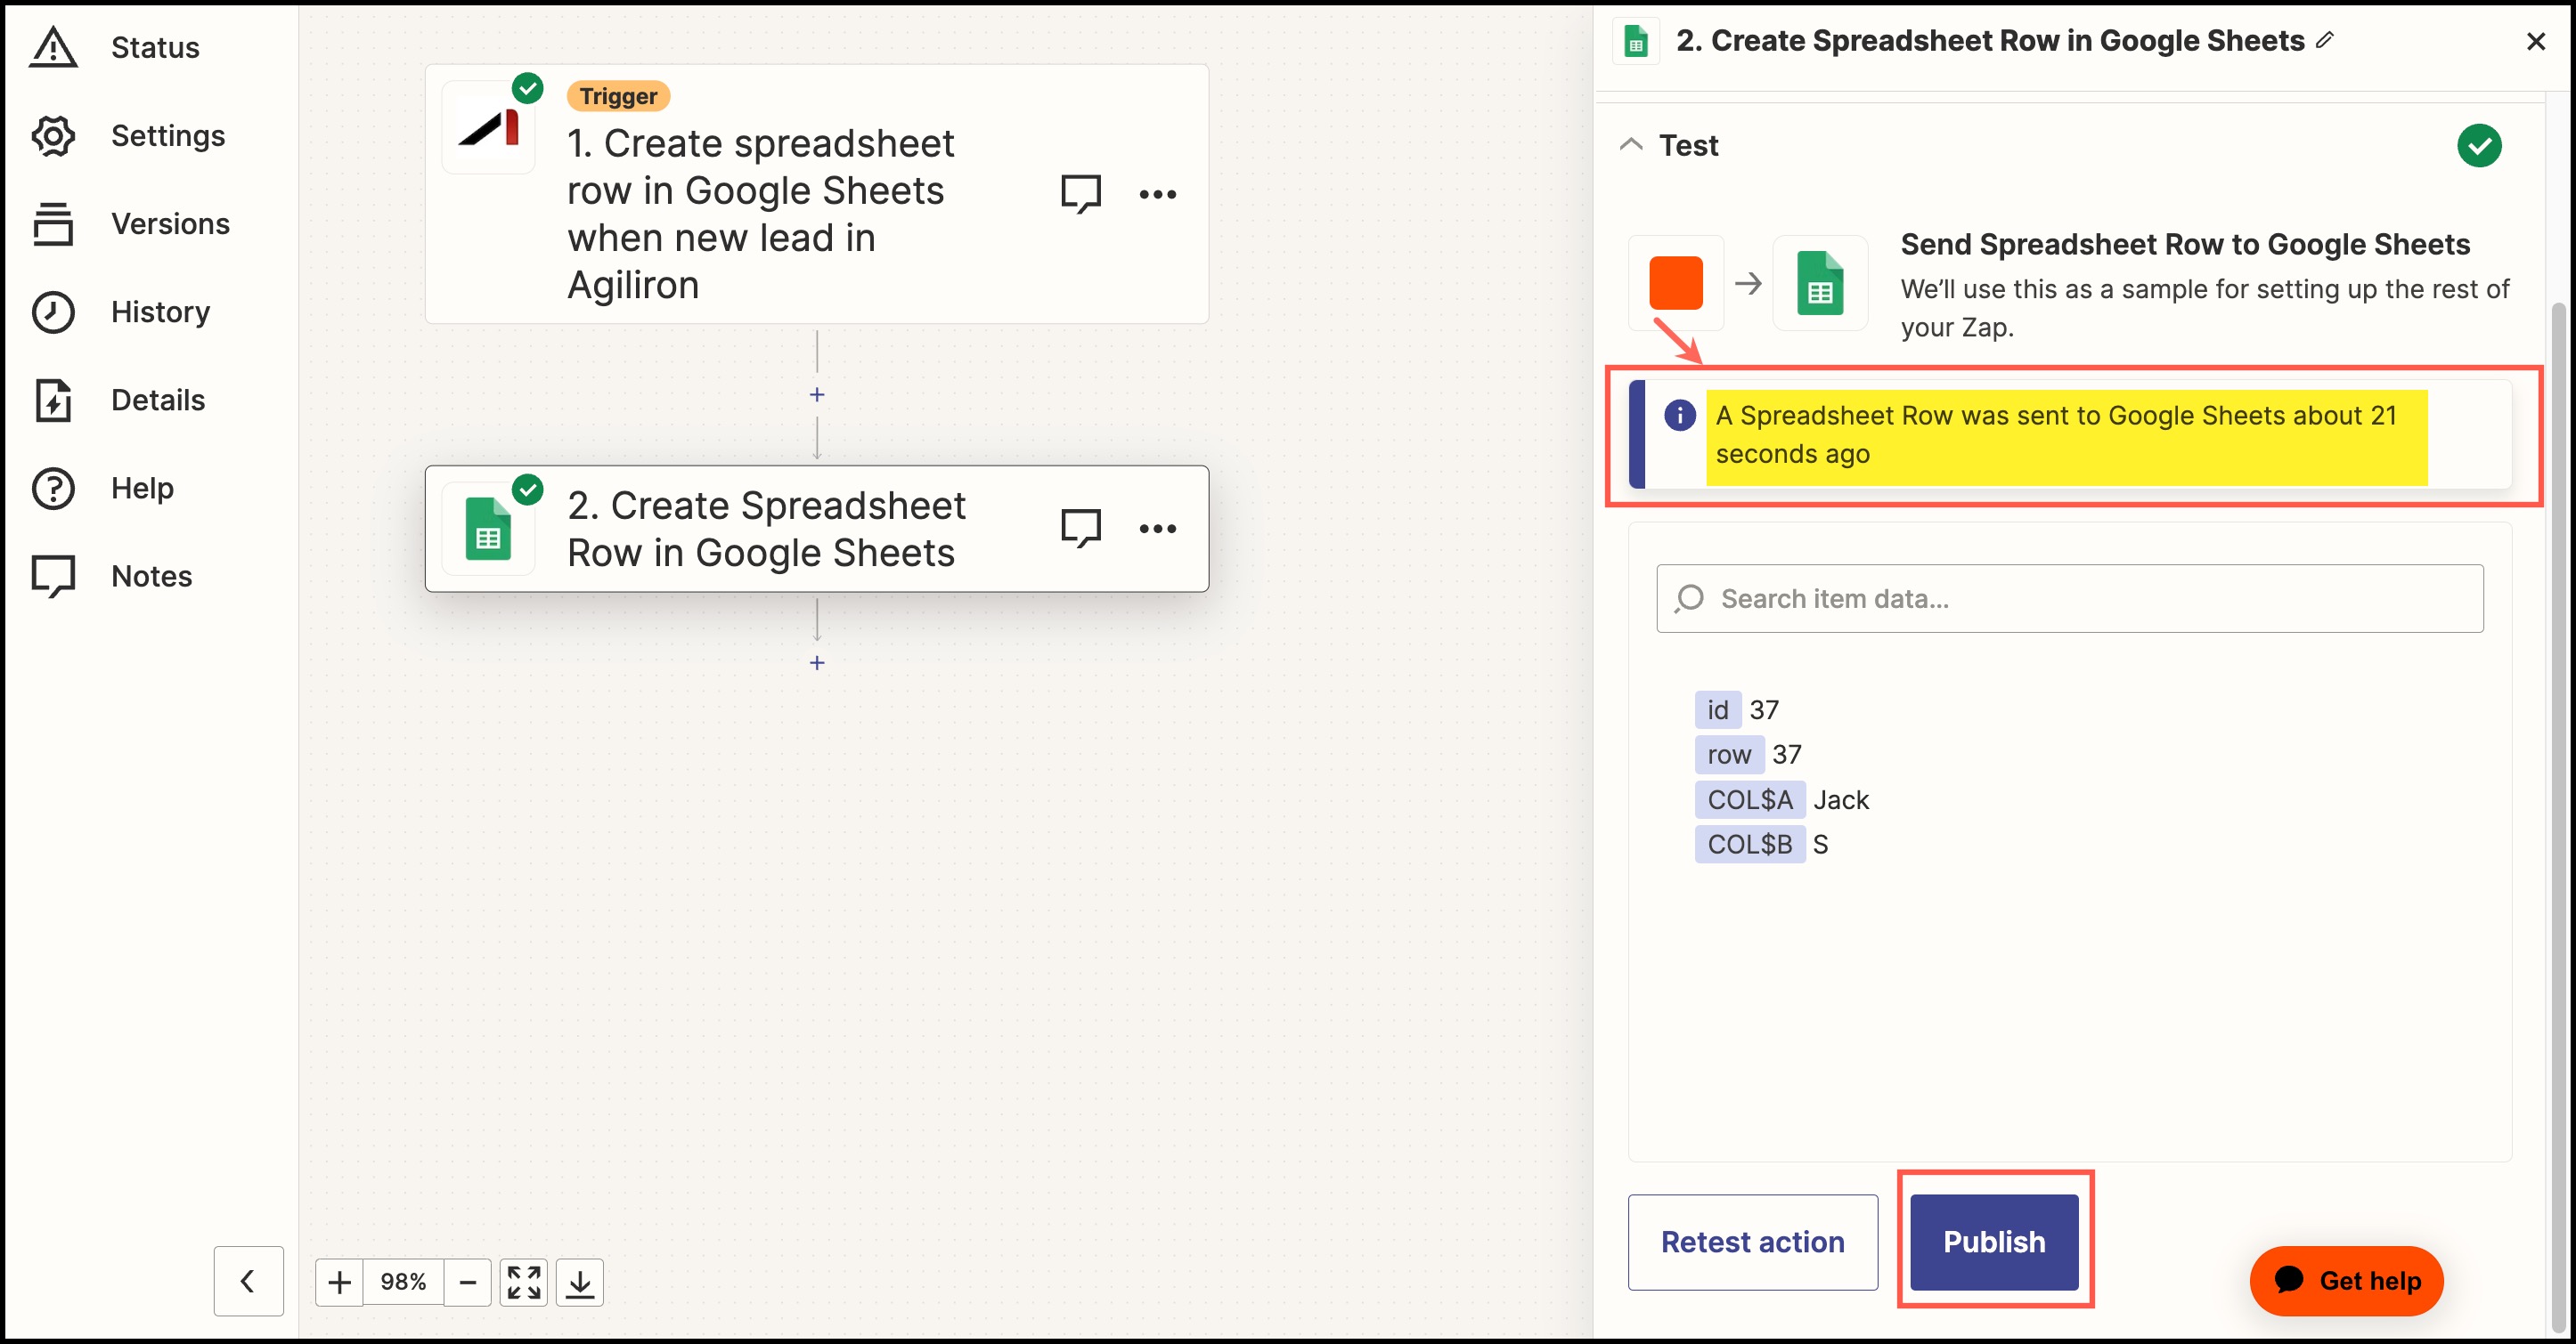
Task: Add comment on Agiliron trigger step
Action: pyautogui.click(x=1080, y=194)
